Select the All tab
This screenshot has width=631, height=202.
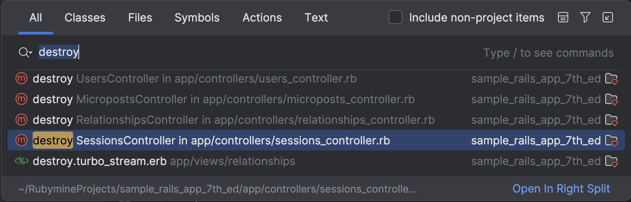coord(36,18)
